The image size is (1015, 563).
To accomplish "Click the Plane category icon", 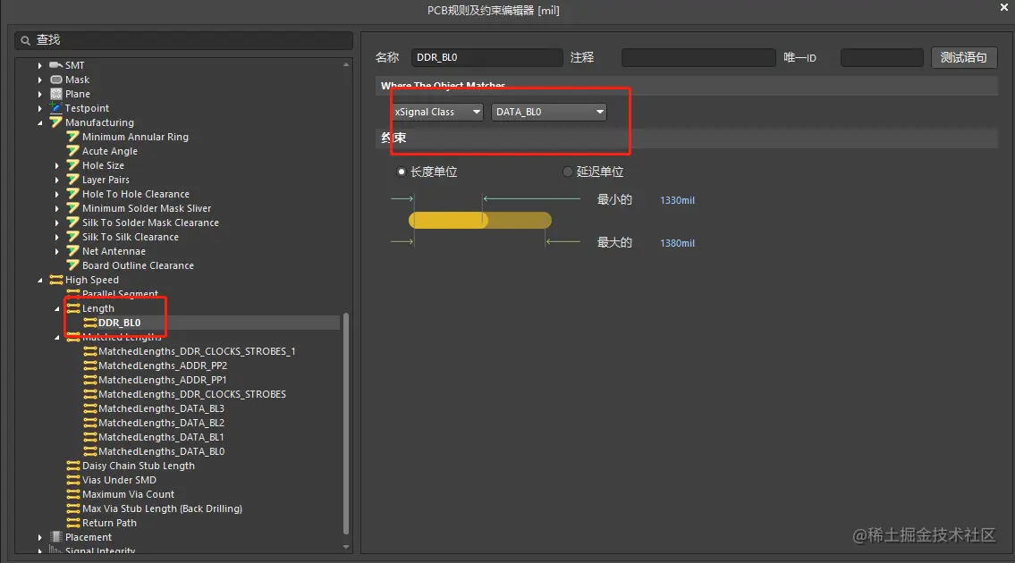I will pyautogui.click(x=56, y=94).
